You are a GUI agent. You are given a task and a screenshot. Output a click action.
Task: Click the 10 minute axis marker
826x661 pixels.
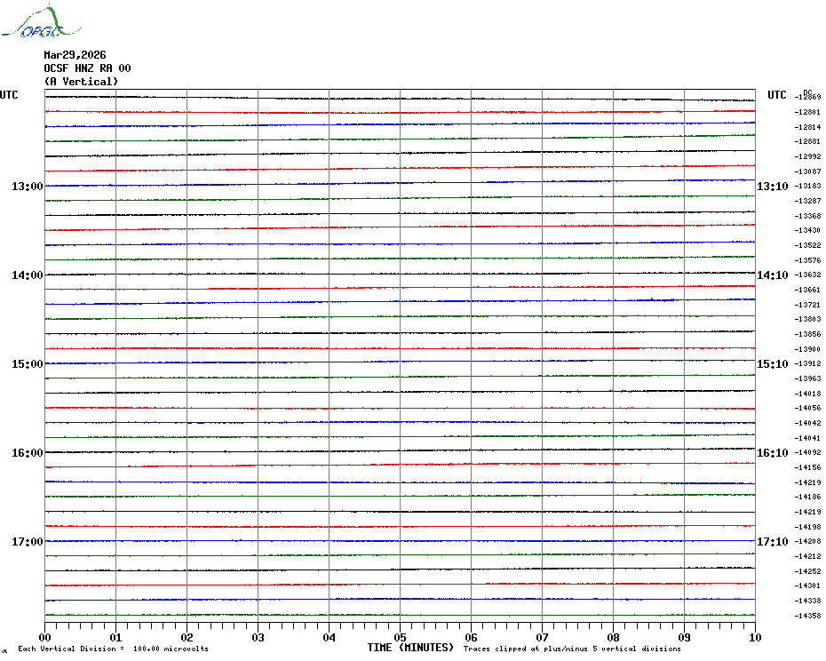755,638
